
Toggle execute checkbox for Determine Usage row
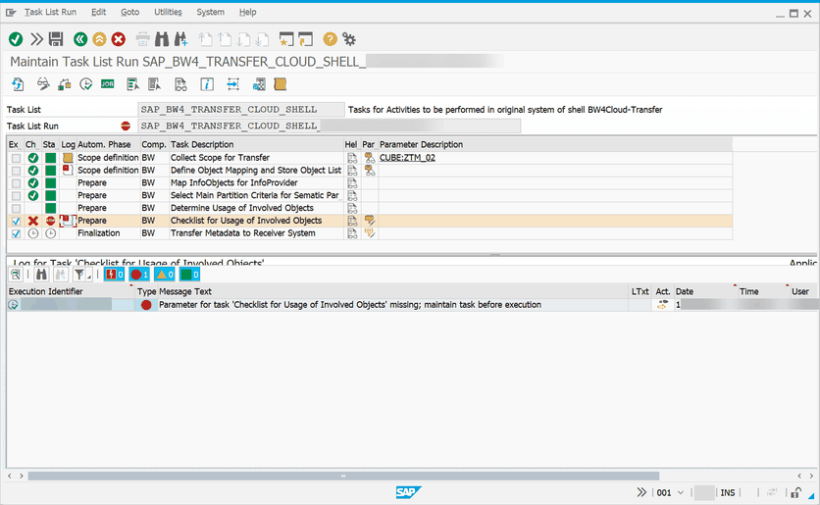click(17, 208)
